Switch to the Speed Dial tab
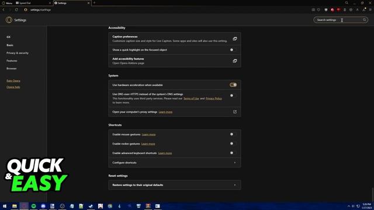 33,3
